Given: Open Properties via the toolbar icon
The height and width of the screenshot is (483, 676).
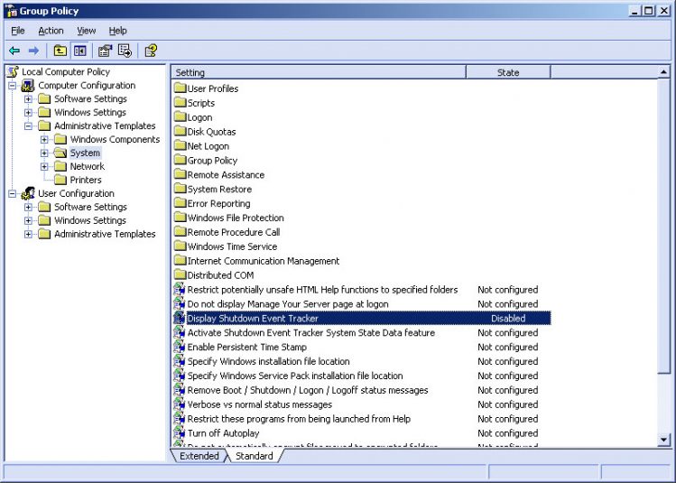Looking at the screenshot, I should [105, 51].
